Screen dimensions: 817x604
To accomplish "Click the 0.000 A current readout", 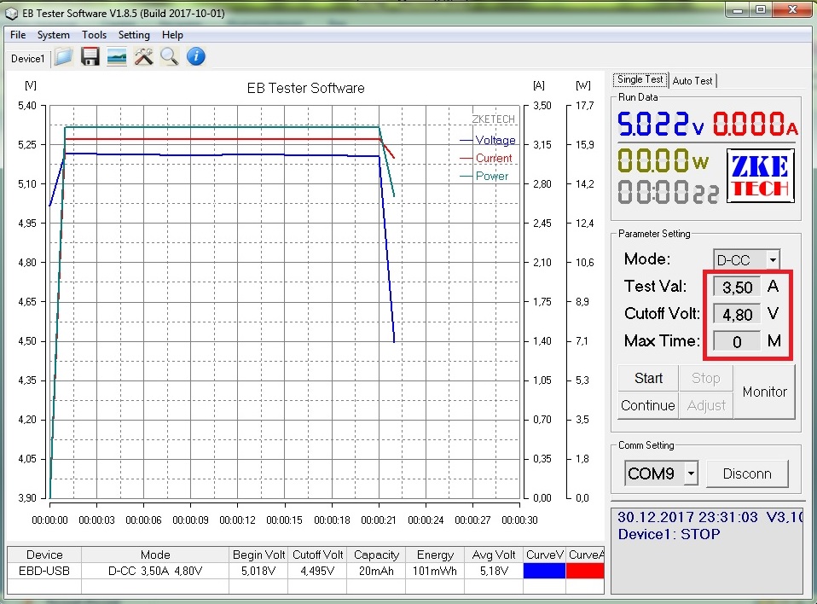I will [x=755, y=124].
